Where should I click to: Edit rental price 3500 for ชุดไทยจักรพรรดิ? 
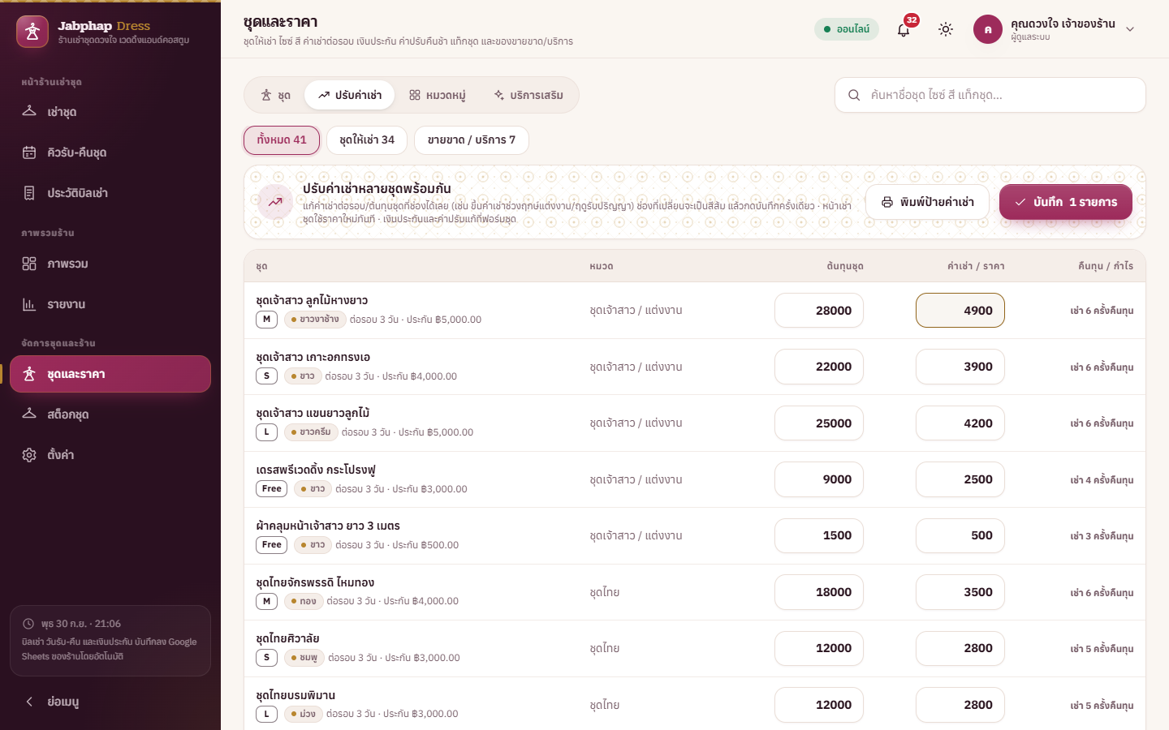coord(960,592)
